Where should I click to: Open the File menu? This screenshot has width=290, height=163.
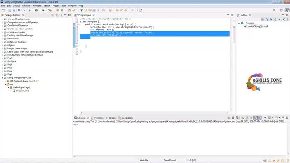pyautogui.click(x=3, y=6)
